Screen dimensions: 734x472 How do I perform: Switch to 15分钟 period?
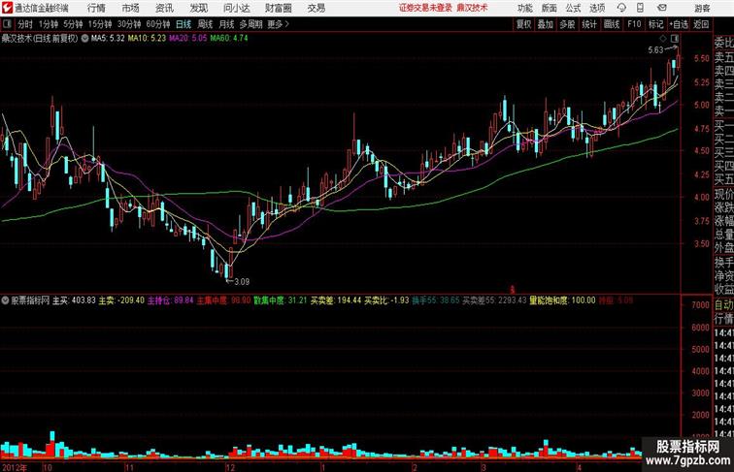100,24
